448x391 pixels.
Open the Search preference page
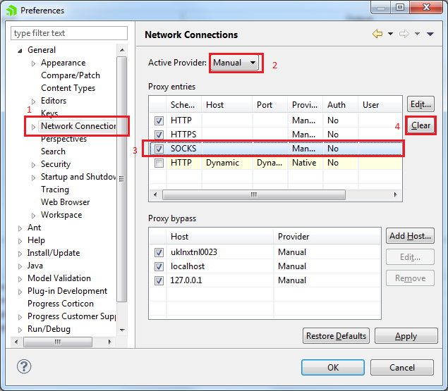coord(53,151)
